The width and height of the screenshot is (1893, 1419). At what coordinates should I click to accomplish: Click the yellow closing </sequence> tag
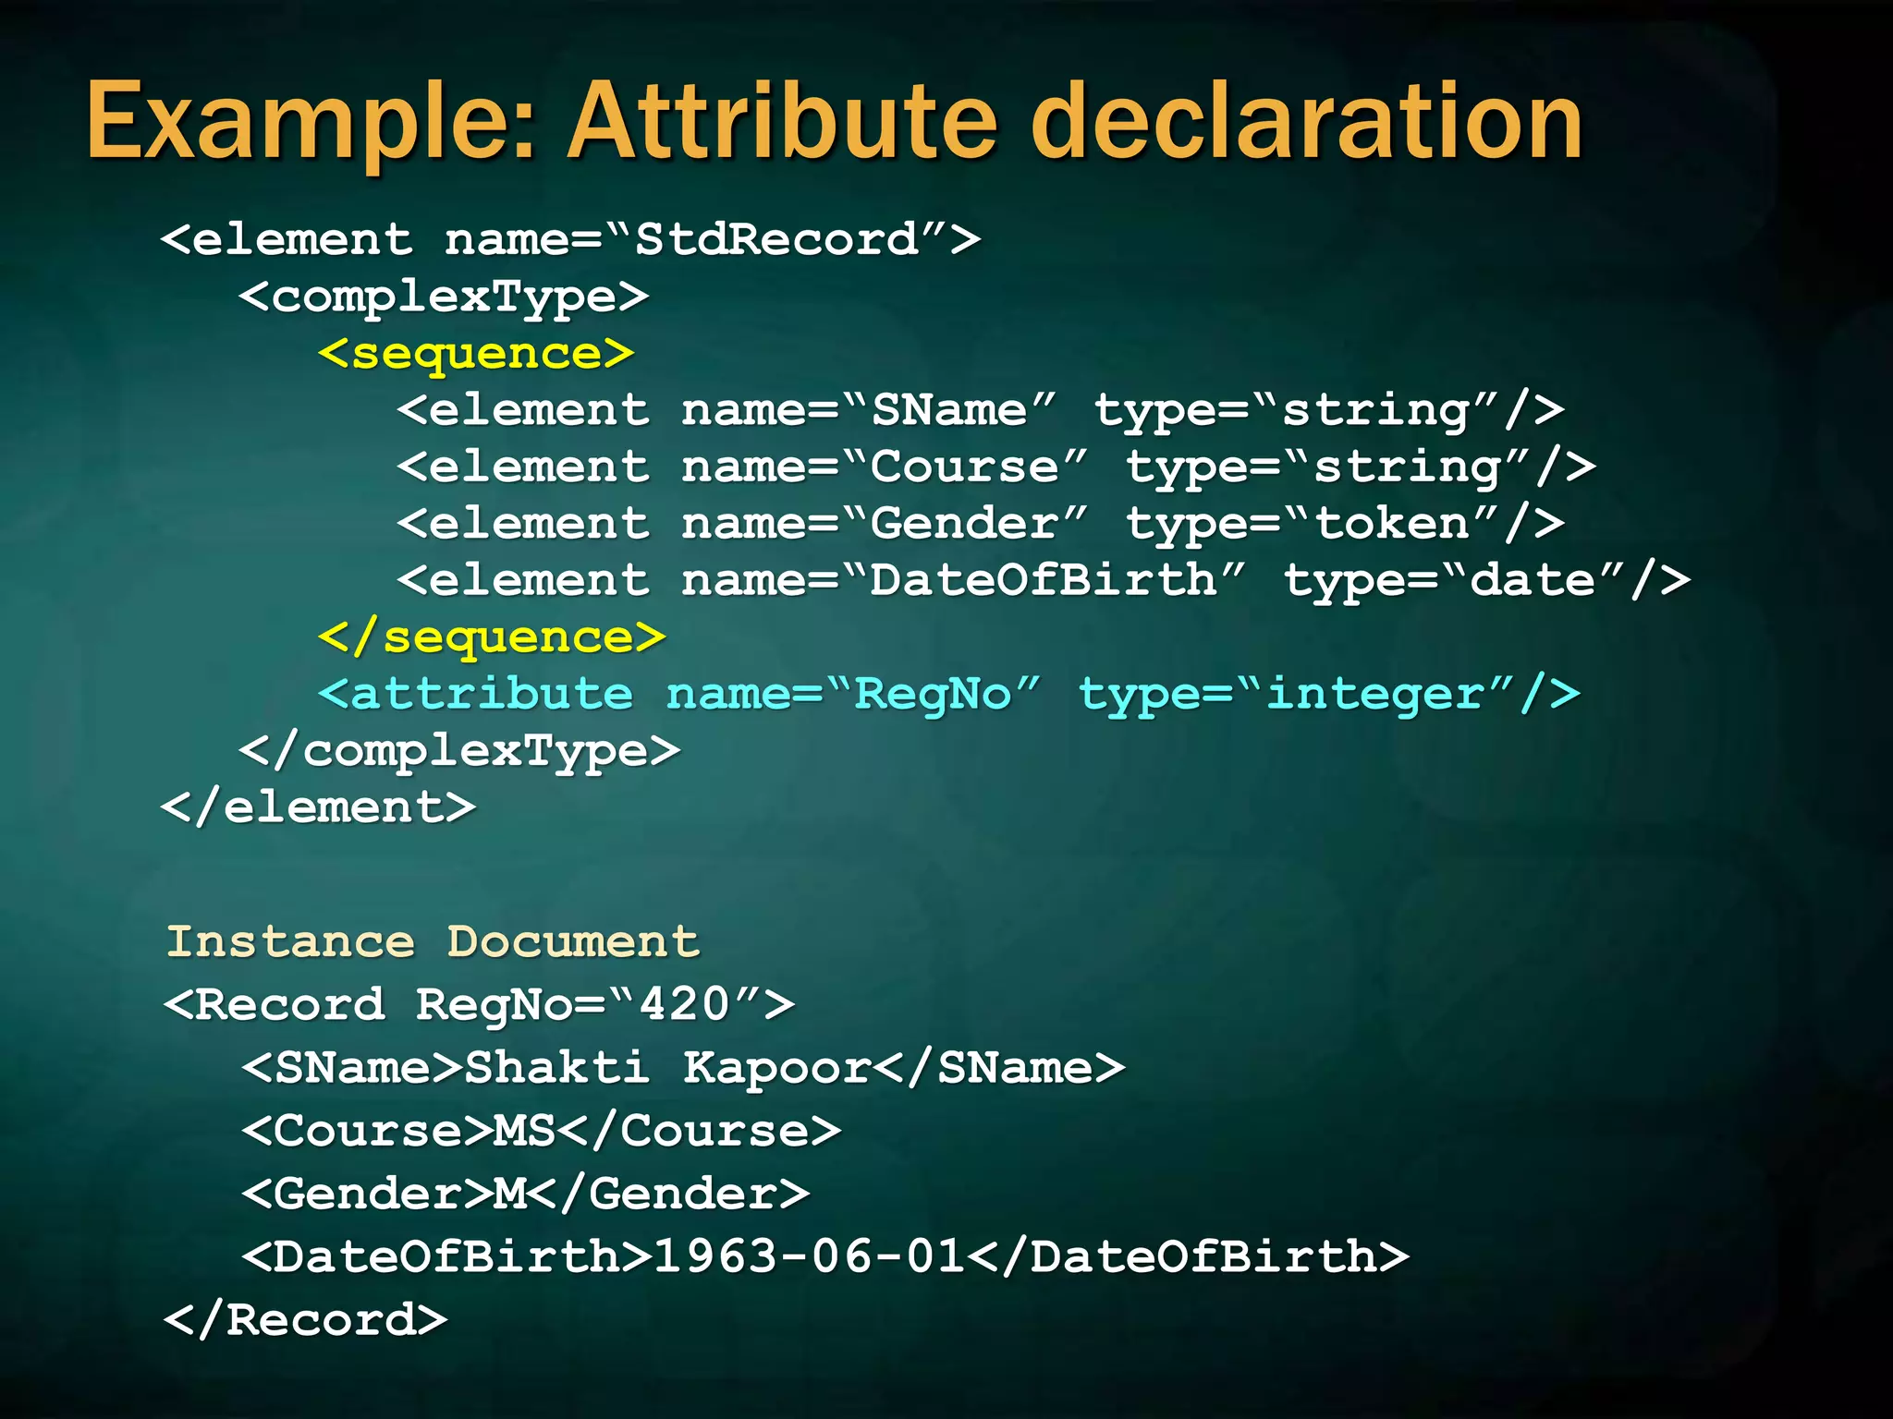(492, 637)
